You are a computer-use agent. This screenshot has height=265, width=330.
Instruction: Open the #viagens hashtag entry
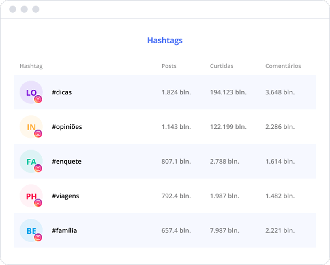pos(65,196)
